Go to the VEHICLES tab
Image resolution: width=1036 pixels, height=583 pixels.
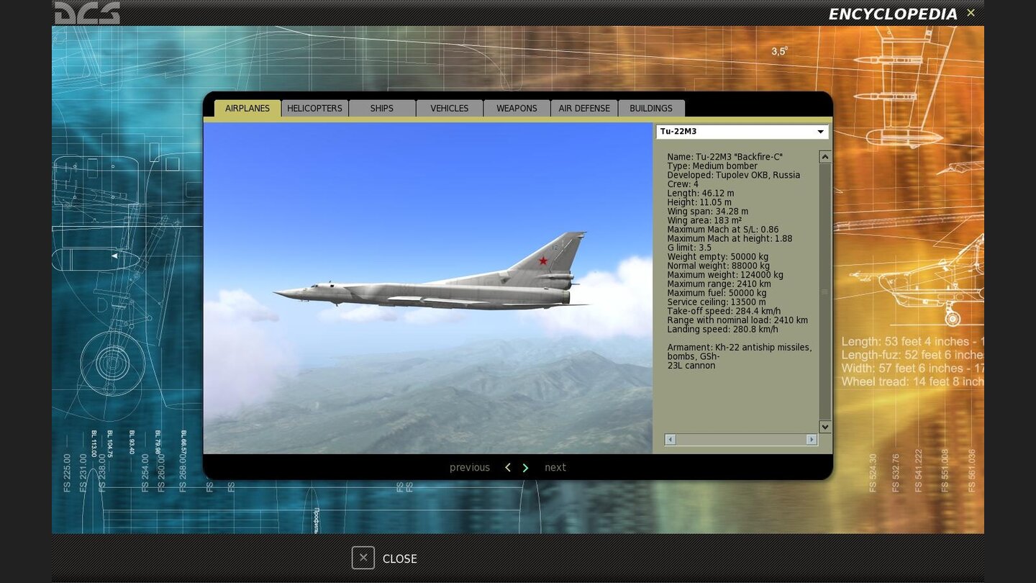pos(450,108)
